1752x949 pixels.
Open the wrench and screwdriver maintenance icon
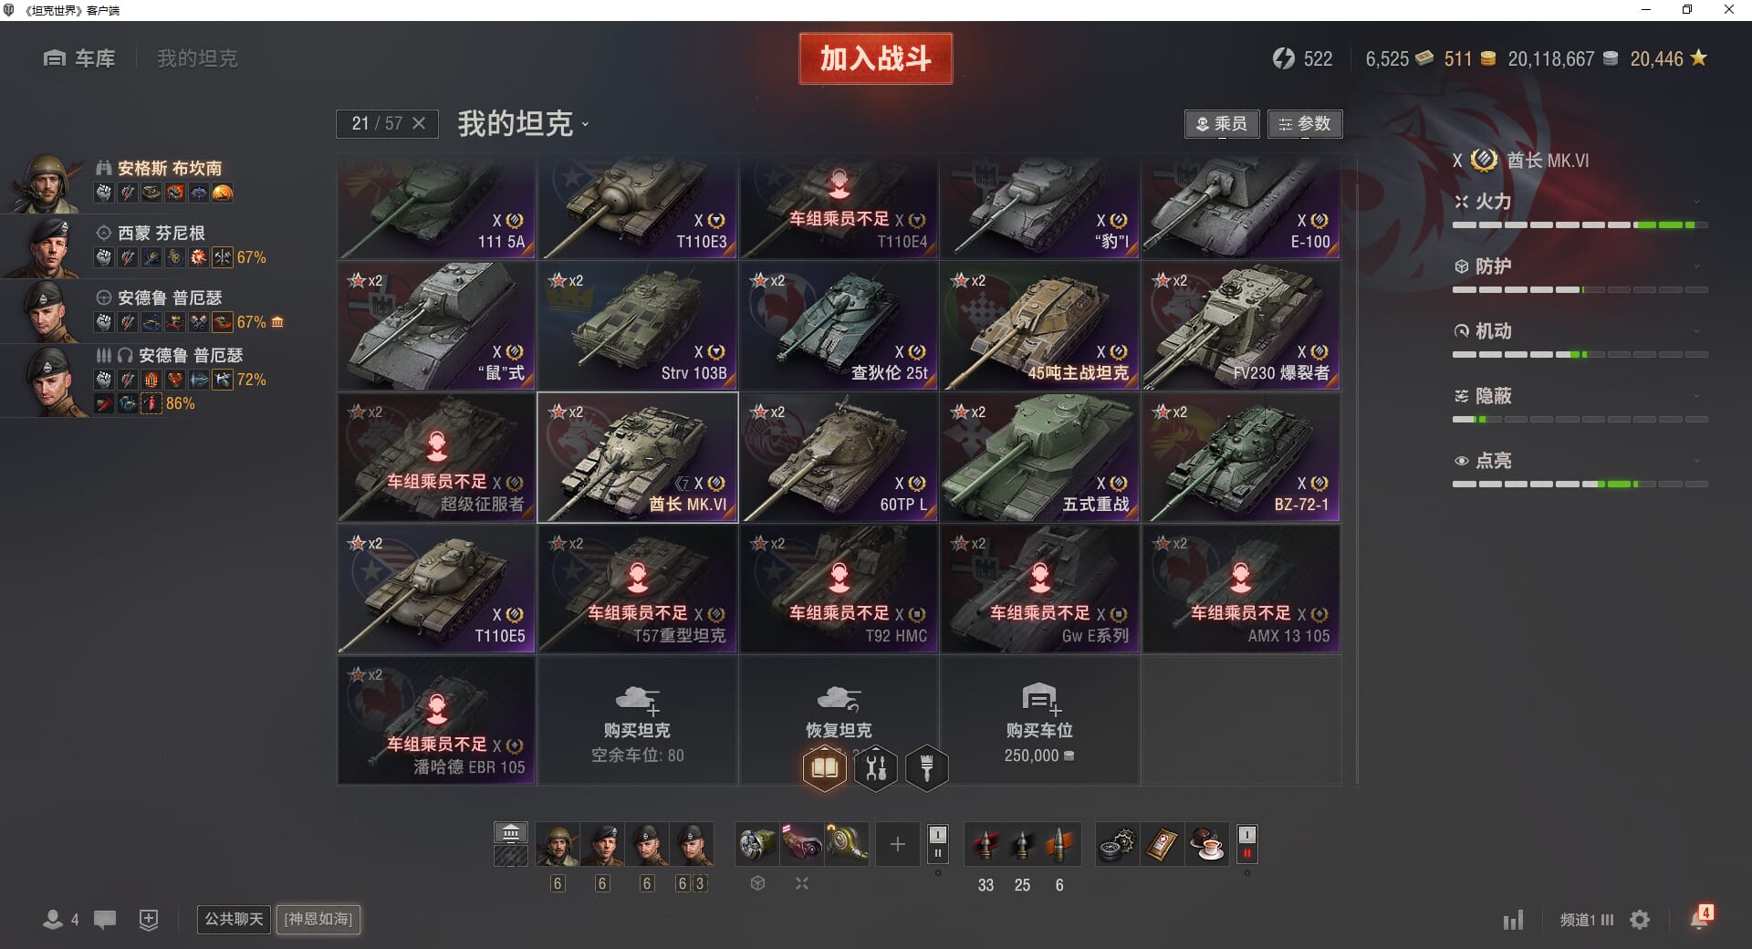point(876,768)
